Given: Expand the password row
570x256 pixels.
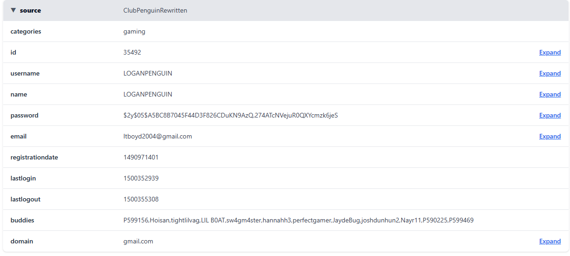Looking at the screenshot, I should (549, 116).
